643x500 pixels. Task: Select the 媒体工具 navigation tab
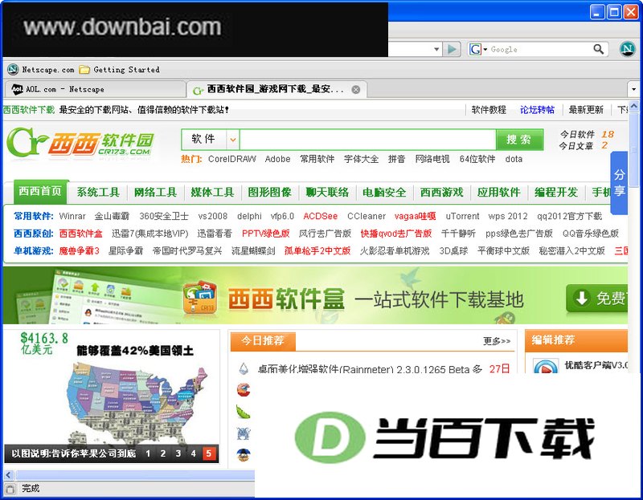point(212,192)
